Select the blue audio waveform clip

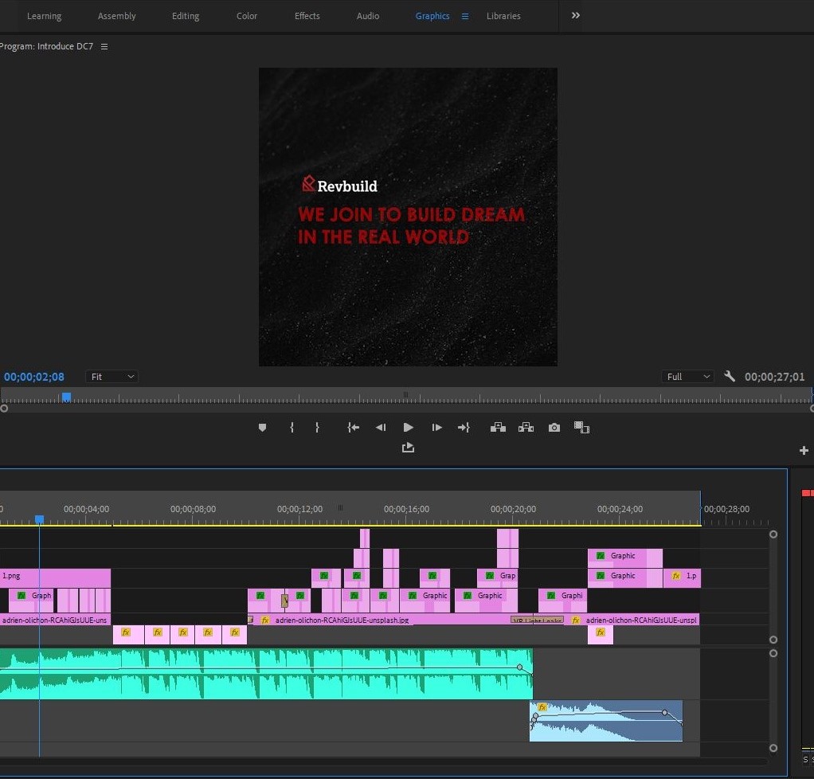click(606, 721)
